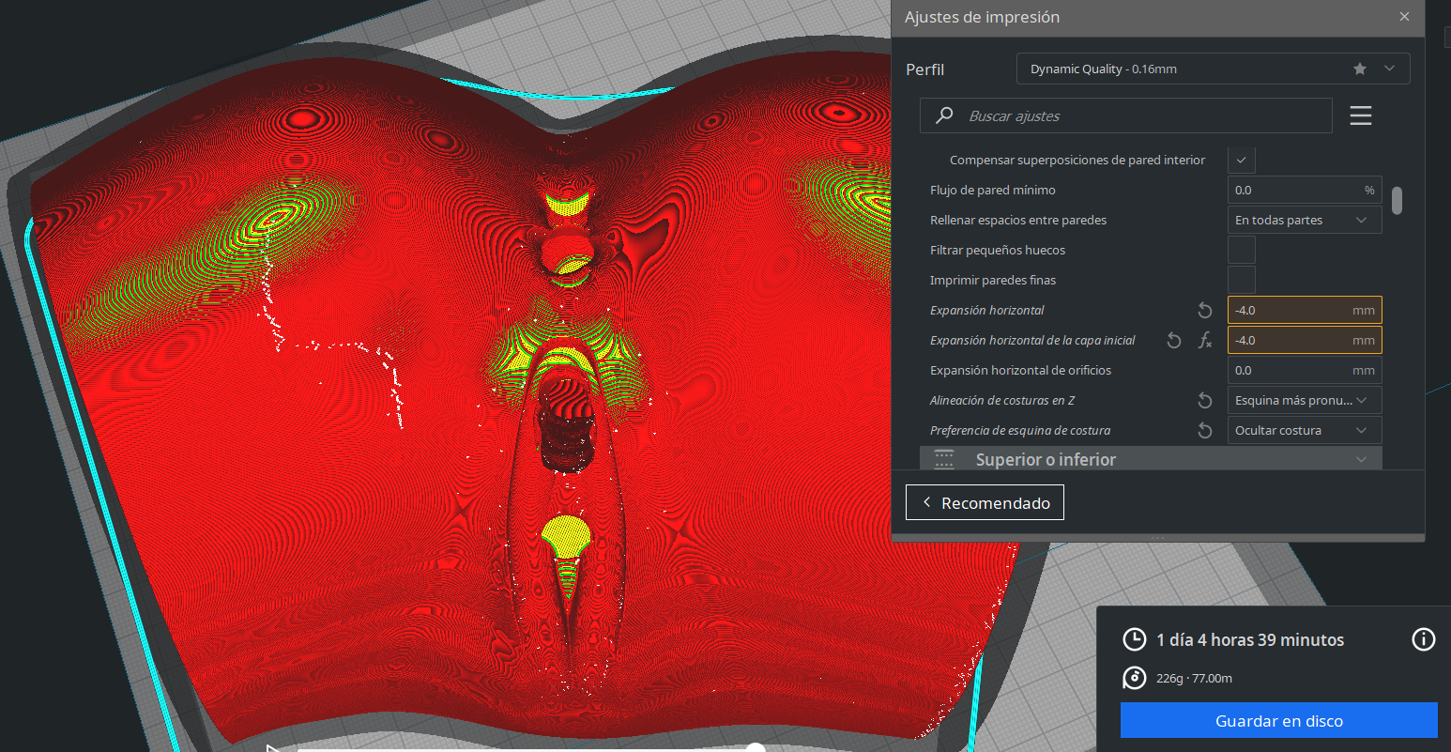Reset Preferencia de esquina de costura
Screen dimensions: 1451x752
[x=1205, y=431]
